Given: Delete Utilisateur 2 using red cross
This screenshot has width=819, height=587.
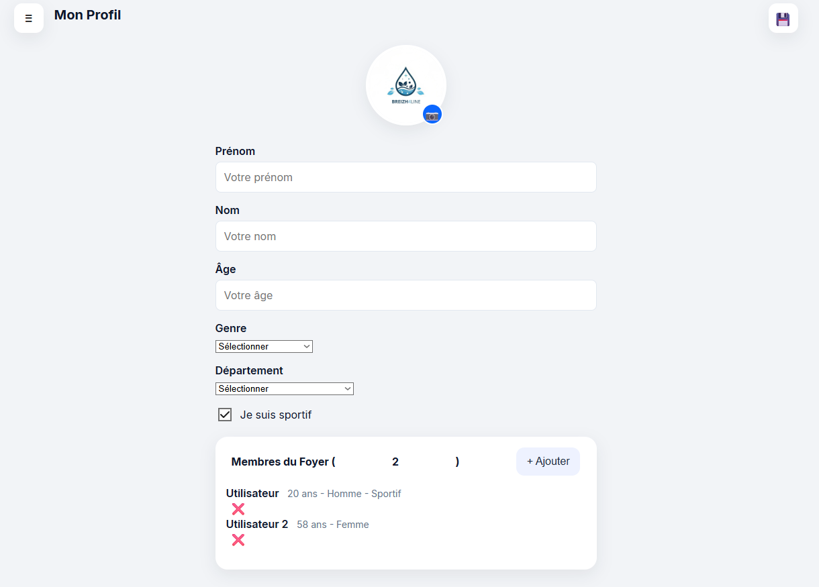Looking at the screenshot, I should [238, 540].
